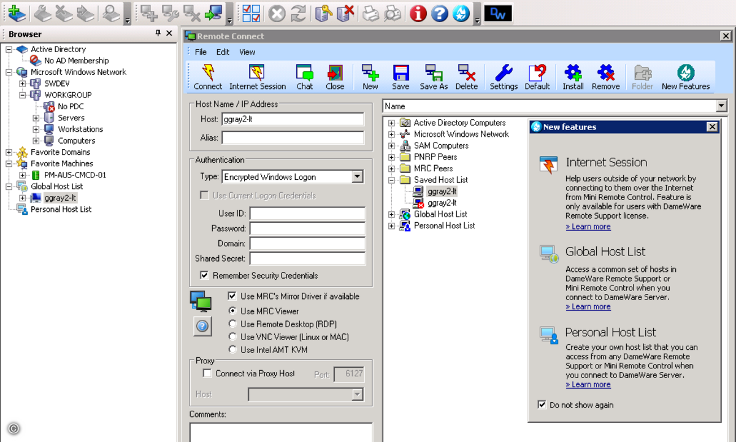Screen dimensions: 736x442
Task: Select Personal Host List in Browser panel
Action: (61, 209)
